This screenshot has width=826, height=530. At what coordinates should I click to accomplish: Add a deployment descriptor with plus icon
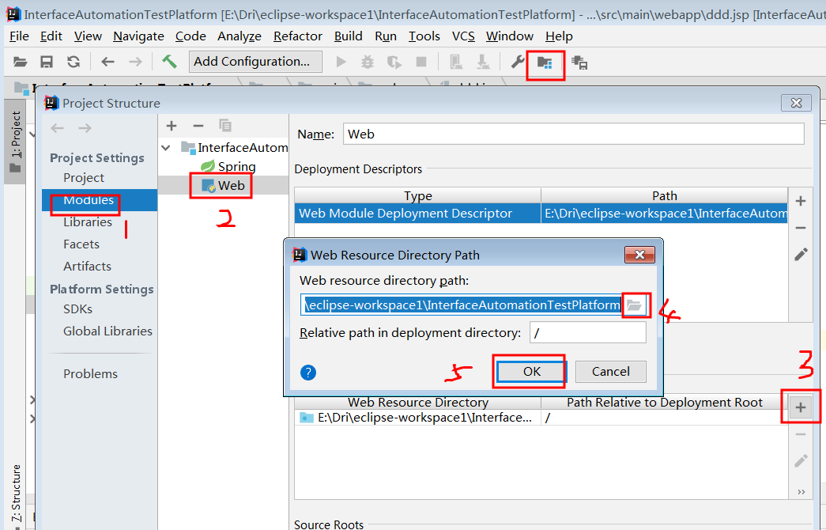click(801, 201)
